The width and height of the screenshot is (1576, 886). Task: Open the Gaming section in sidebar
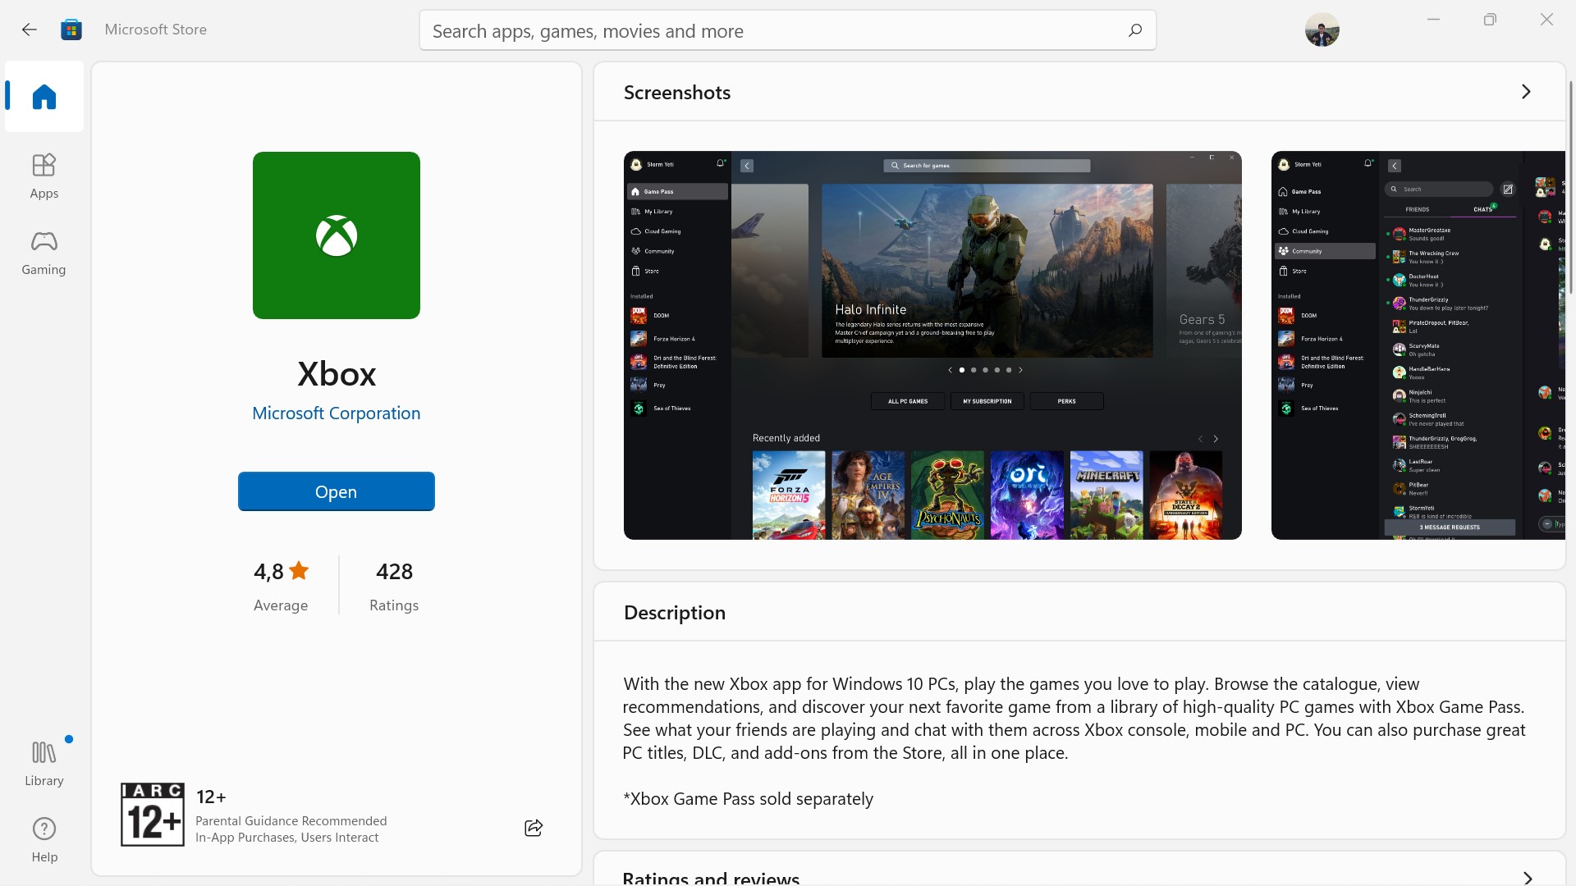44,252
